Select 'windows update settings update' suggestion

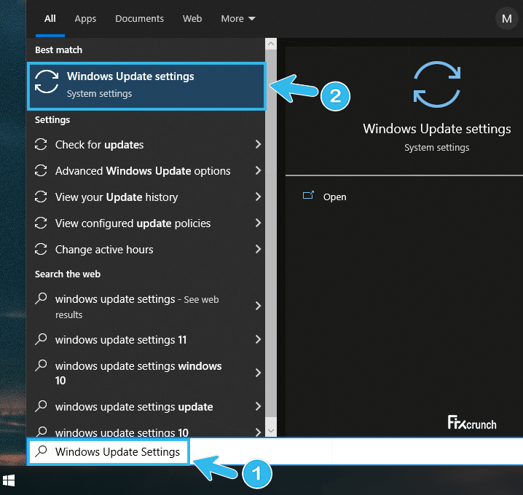[x=146, y=407]
